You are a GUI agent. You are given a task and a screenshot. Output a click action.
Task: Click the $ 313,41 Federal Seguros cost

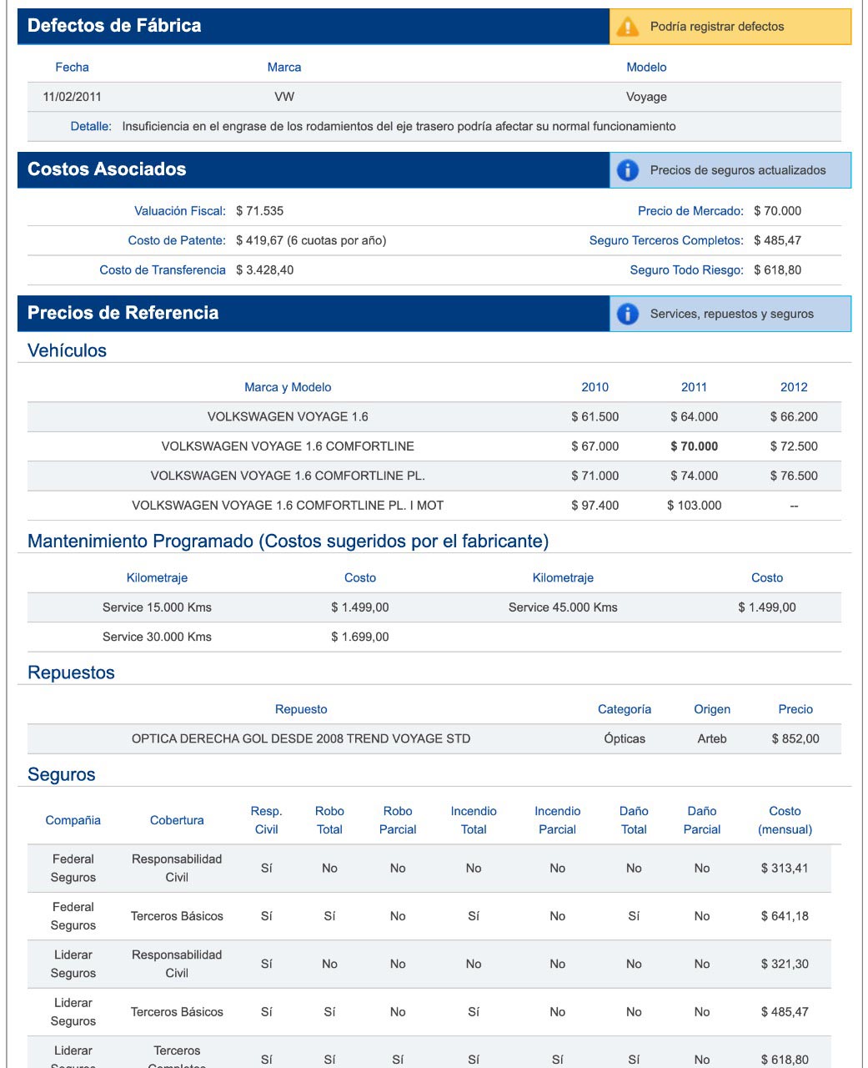(x=785, y=869)
